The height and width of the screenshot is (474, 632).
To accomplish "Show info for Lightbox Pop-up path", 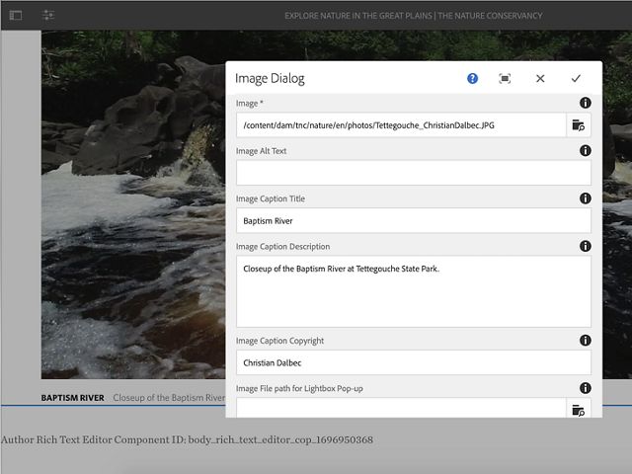I will coord(585,388).
